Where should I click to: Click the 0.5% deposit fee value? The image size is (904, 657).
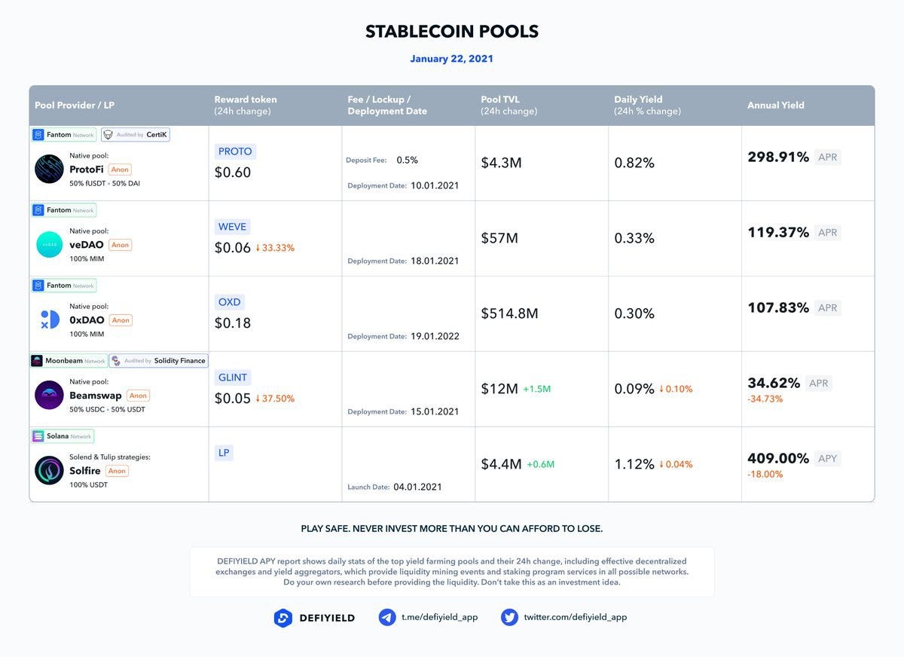[x=408, y=160]
